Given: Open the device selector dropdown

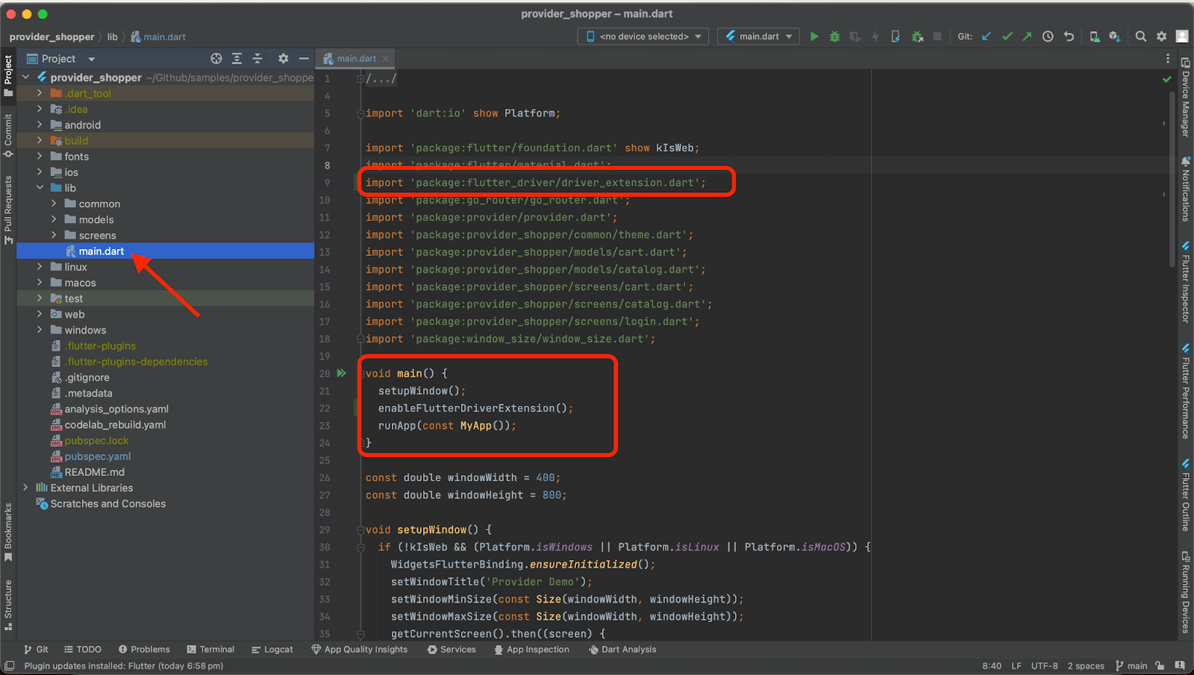Looking at the screenshot, I should click(642, 36).
